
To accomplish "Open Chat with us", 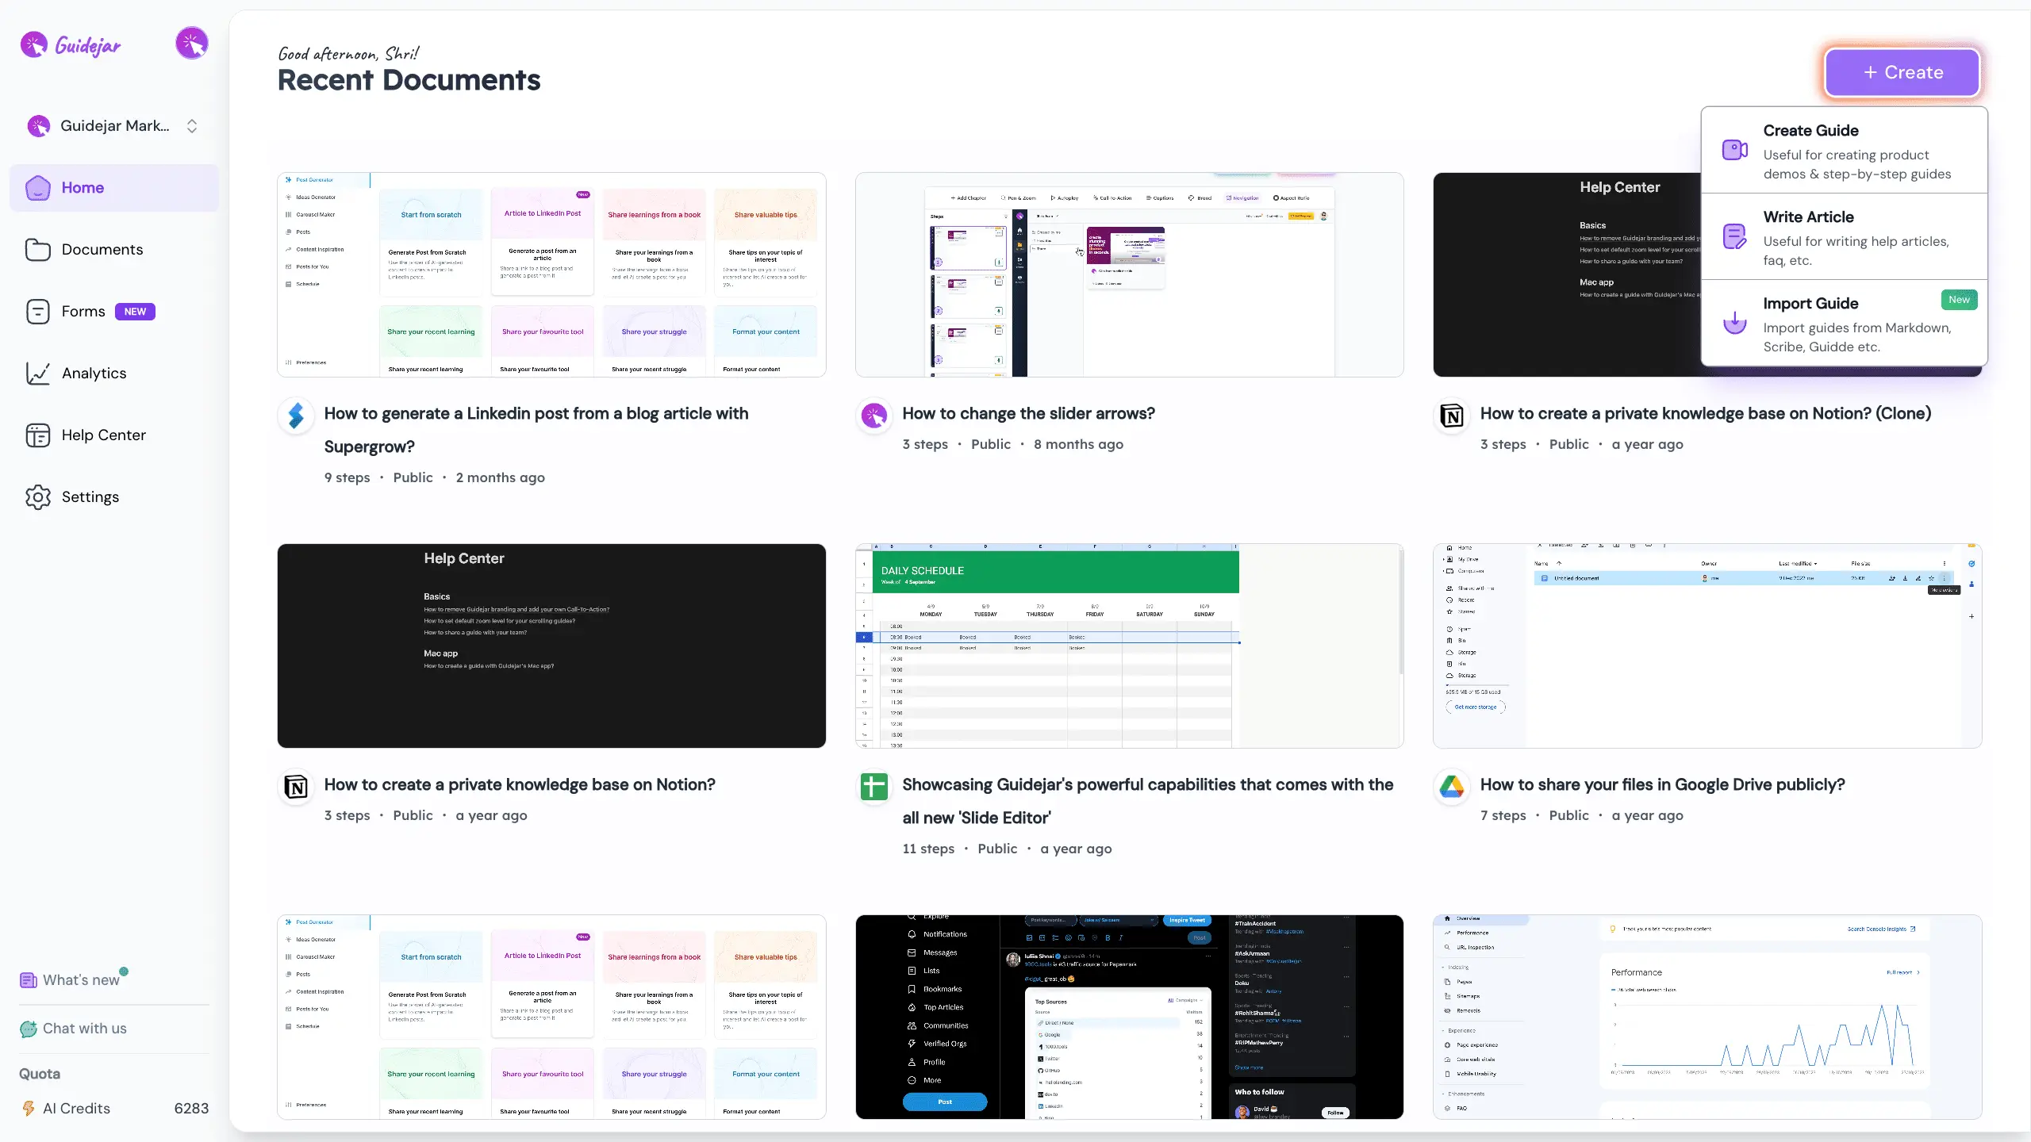I will pos(84,1029).
